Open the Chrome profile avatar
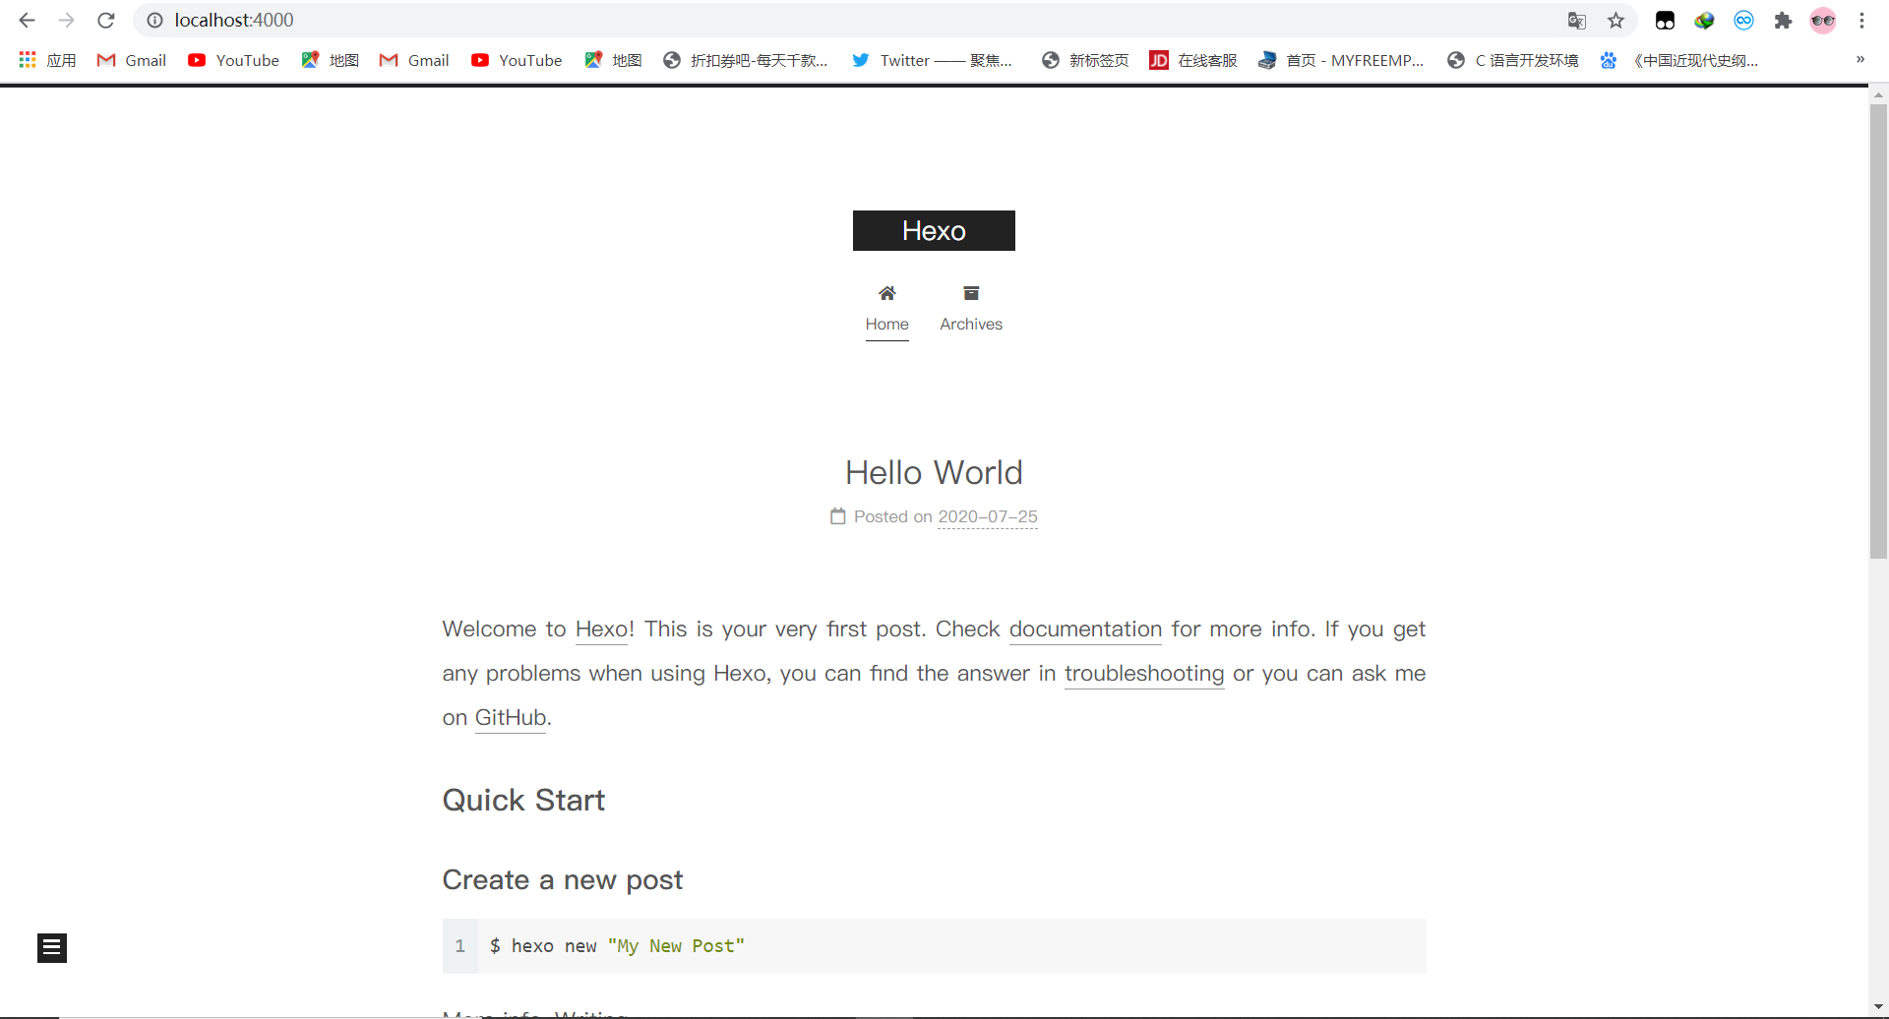The height and width of the screenshot is (1019, 1889). click(1823, 20)
